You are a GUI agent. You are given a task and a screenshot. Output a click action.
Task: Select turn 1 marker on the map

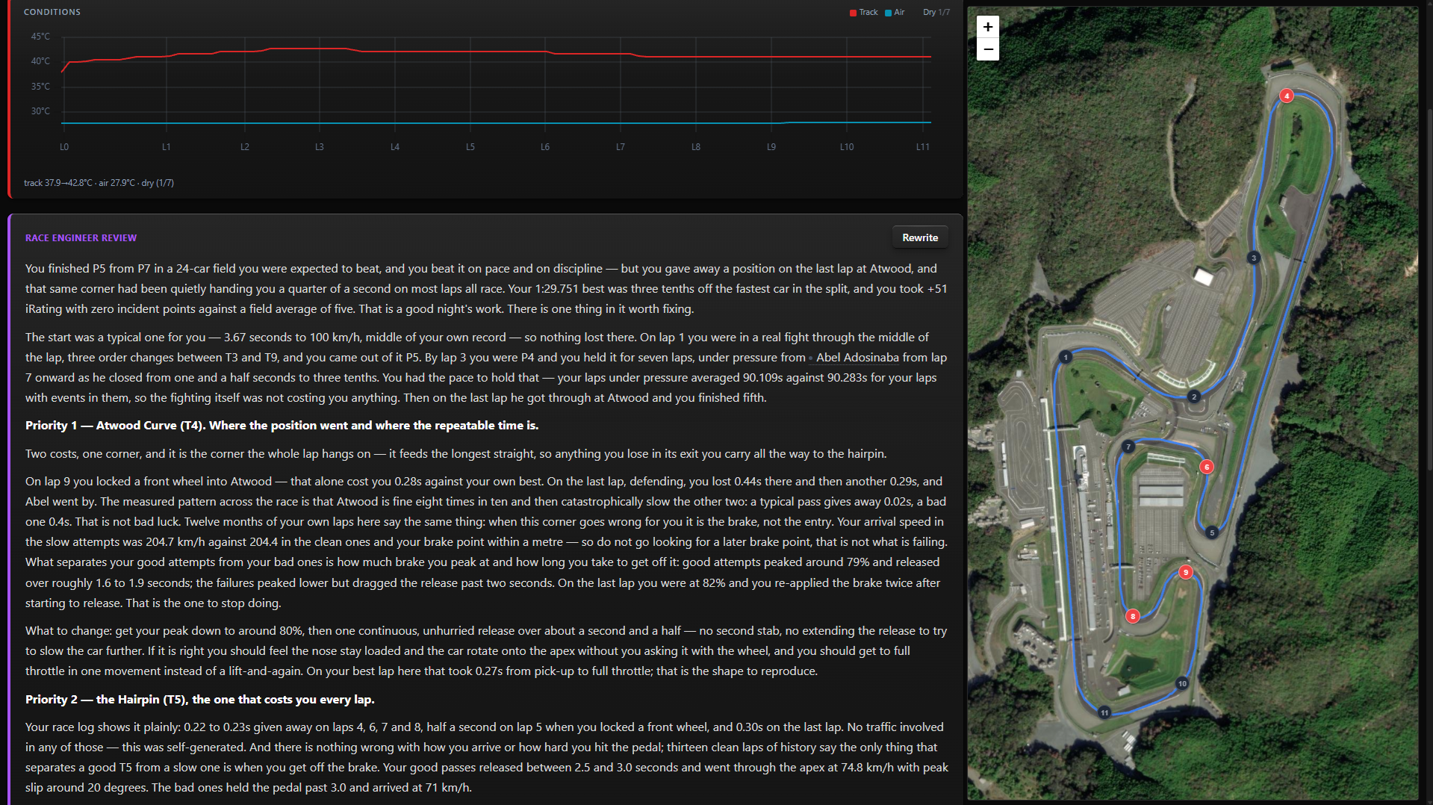click(1066, 357)
